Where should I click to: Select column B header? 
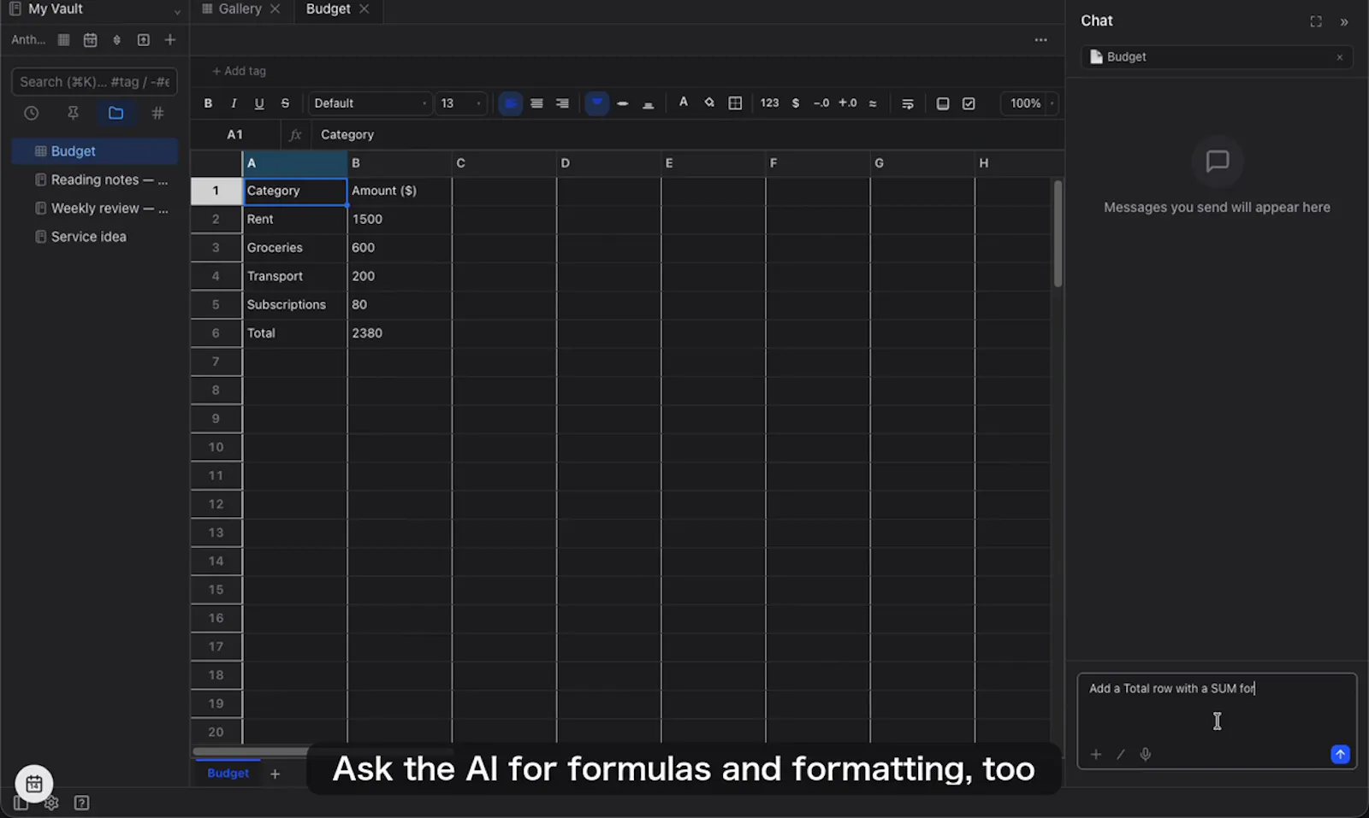click(x=400, y=163)
